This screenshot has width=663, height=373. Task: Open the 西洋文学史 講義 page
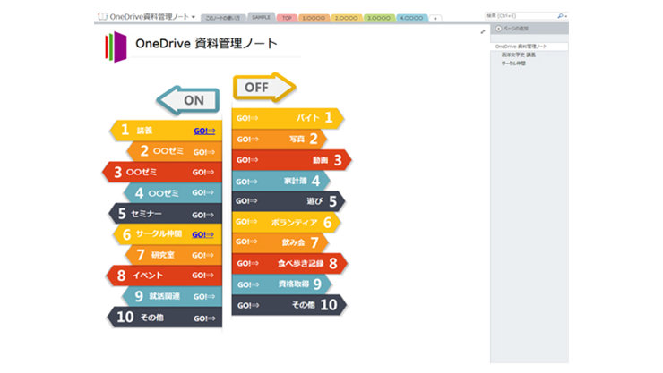click(519, 55)
